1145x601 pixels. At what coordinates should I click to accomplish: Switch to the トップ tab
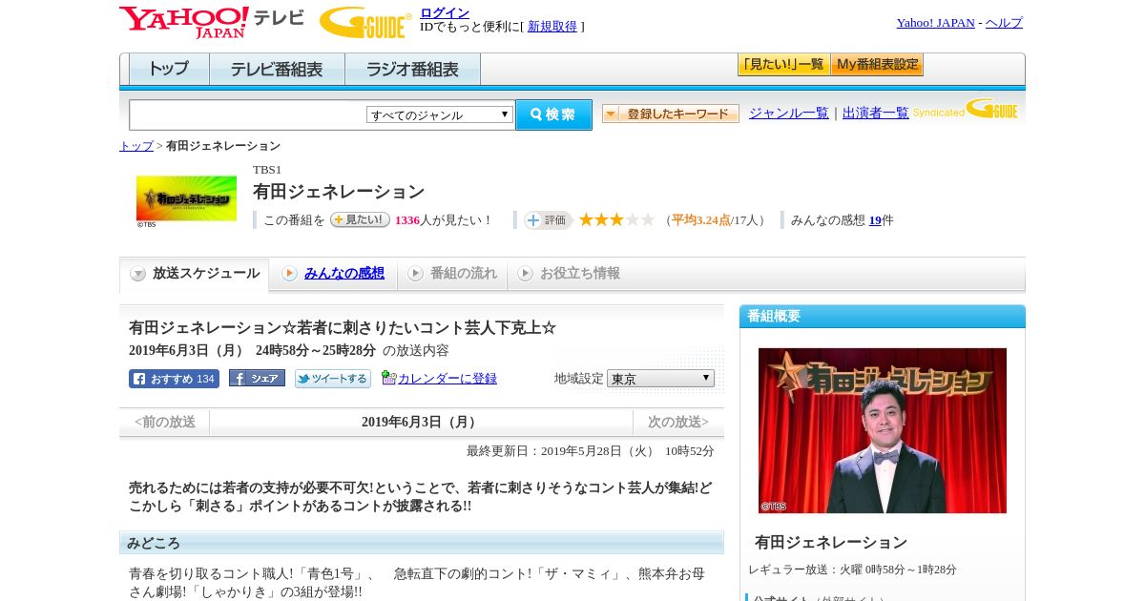169,70
